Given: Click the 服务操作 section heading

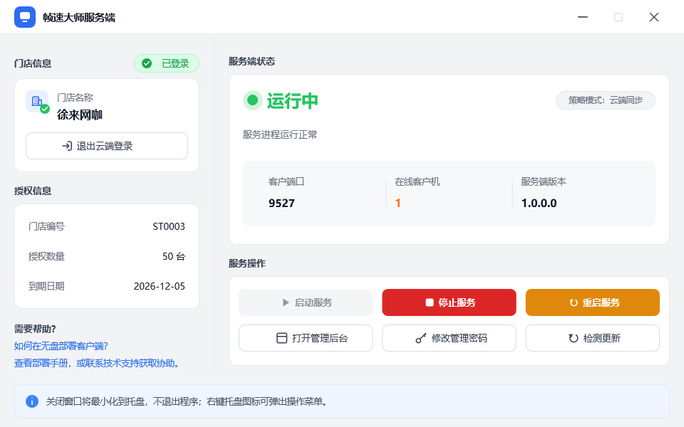Looking at the screenshot, I should tap(247, 263).
